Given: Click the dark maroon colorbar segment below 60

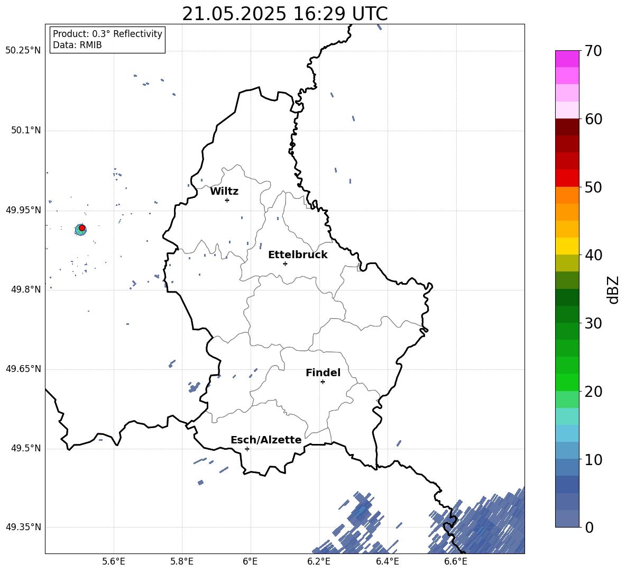Looking at the screenshot, I should (x=567, y=127).
